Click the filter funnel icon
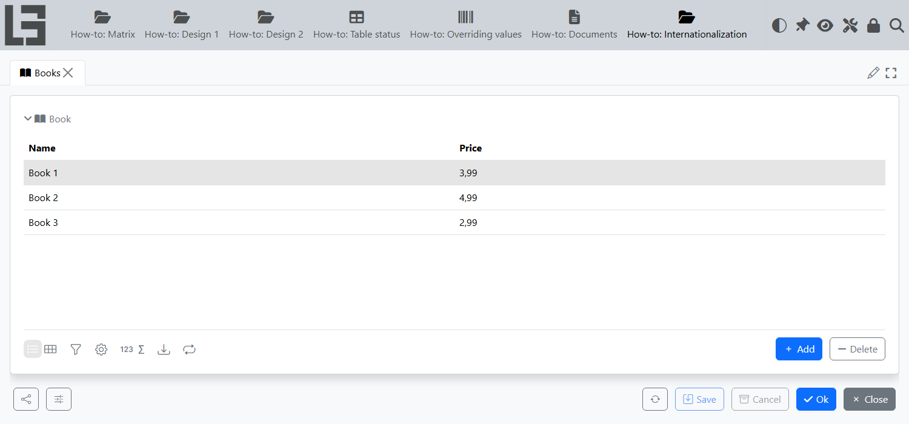 (x=76, y=349)
